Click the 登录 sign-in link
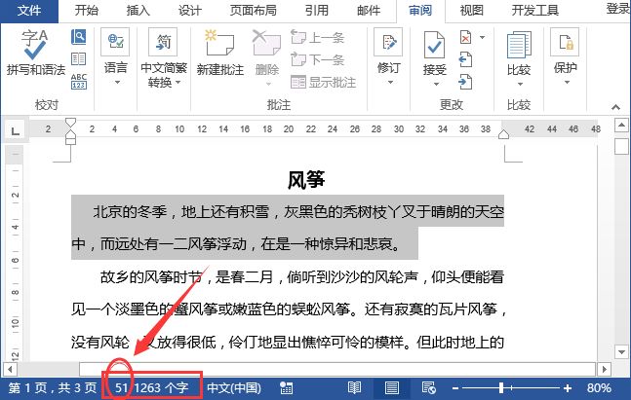This screenshot has height=400, width=631. [618, 9]
